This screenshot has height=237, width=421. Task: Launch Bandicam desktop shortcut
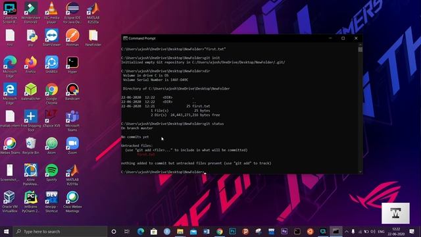pos(72,92)
